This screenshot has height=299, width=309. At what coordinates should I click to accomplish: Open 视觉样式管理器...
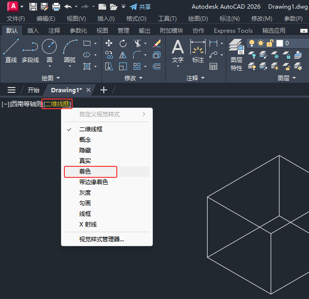click(x=107, y=239)
